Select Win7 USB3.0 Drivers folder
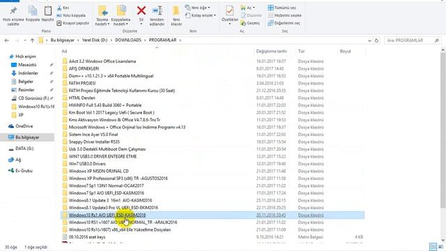446x251 pixels. click(x=87, y=164)
